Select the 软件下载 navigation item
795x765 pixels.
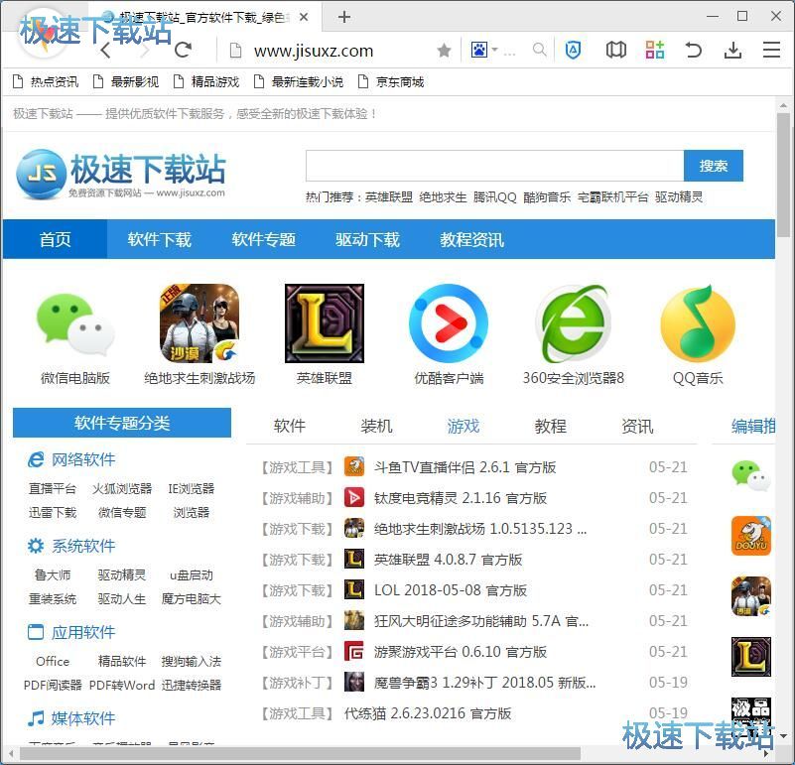[x=159, y=239]
